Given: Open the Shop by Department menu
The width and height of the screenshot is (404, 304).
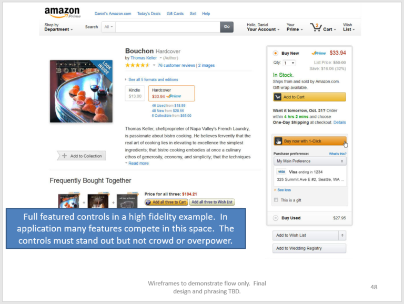Looking at the screenshot, I should [x=58, y=27].
